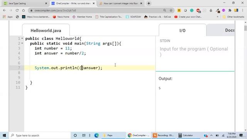
Task: Open Task View on the taskbar
Action: 84,136
